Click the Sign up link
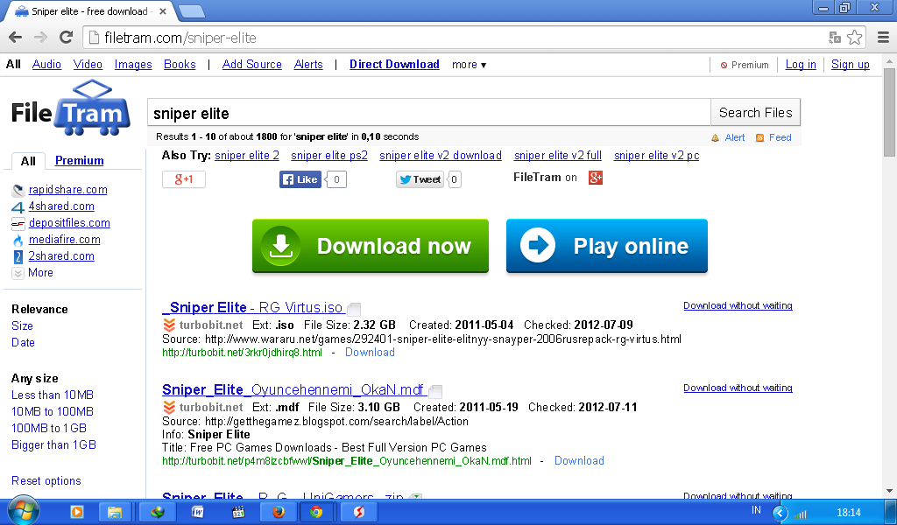 click(850, 65)
